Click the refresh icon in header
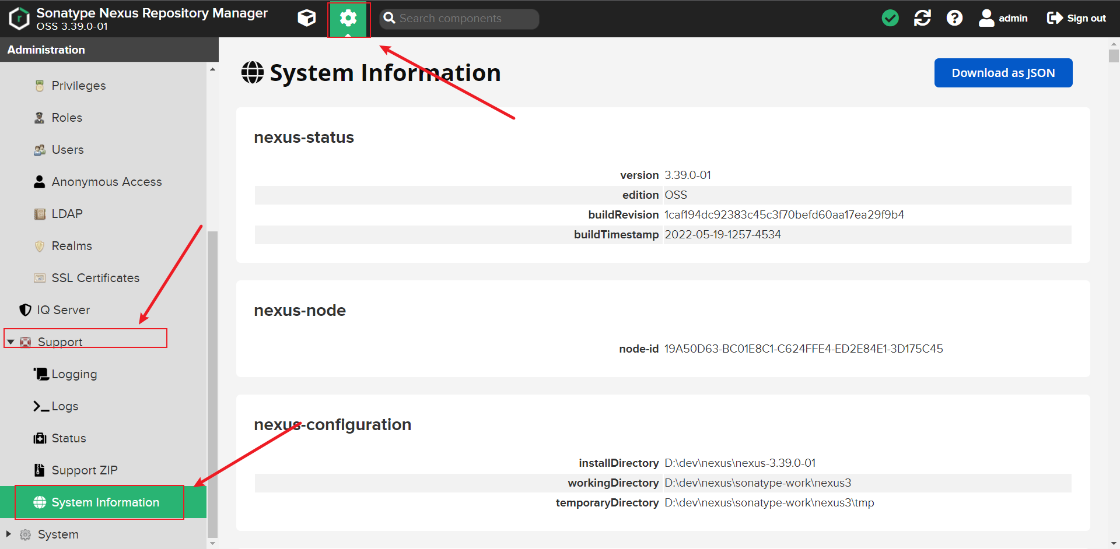This screenshot has width=1120, height=549. click(922, 18)
